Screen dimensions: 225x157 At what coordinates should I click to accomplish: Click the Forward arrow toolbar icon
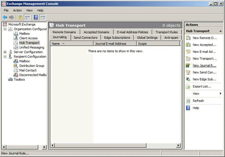point(11,17)
